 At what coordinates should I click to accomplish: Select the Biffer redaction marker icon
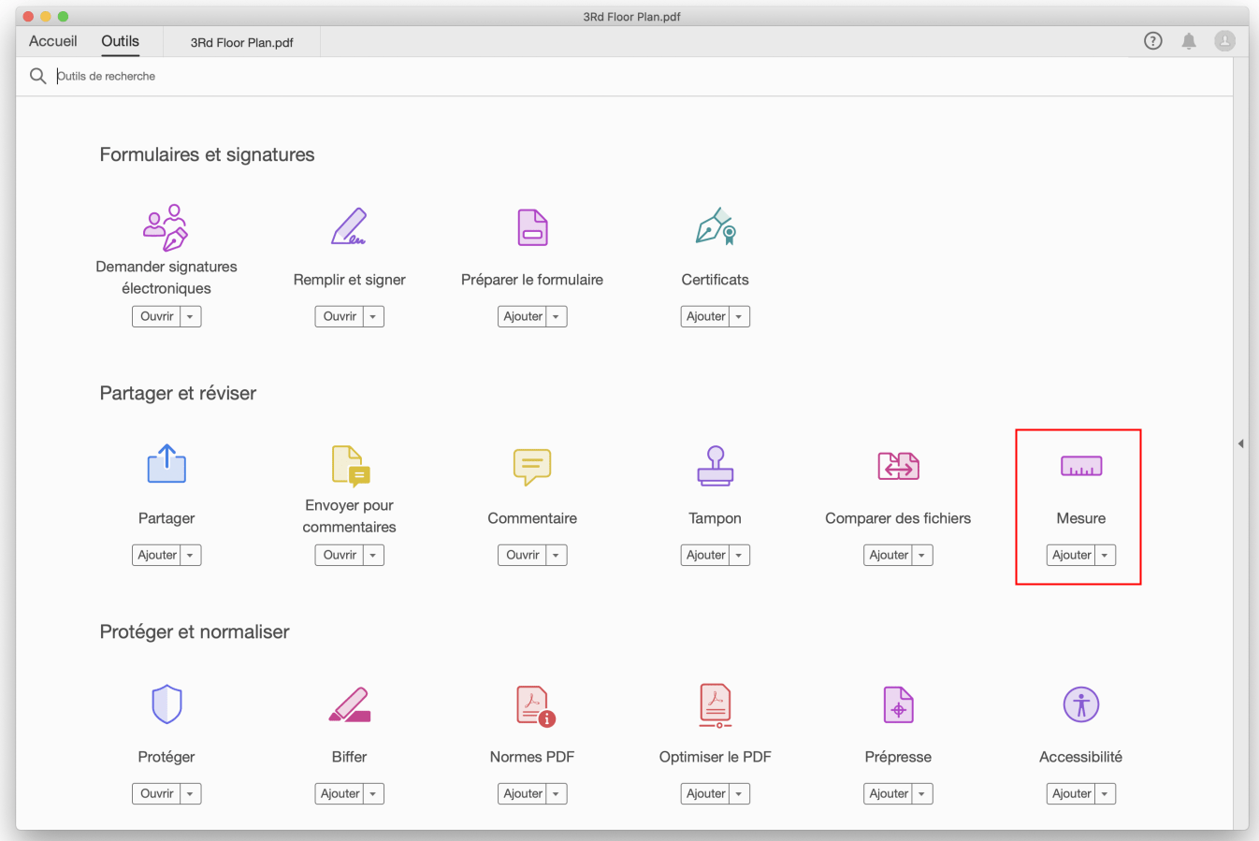(x=350, y=704)
